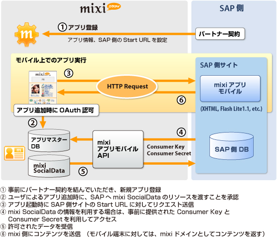Click legend line "許可されたデータを受信"
The height and width of the screenshot is (237, 277).
click(x=36, y=227)
